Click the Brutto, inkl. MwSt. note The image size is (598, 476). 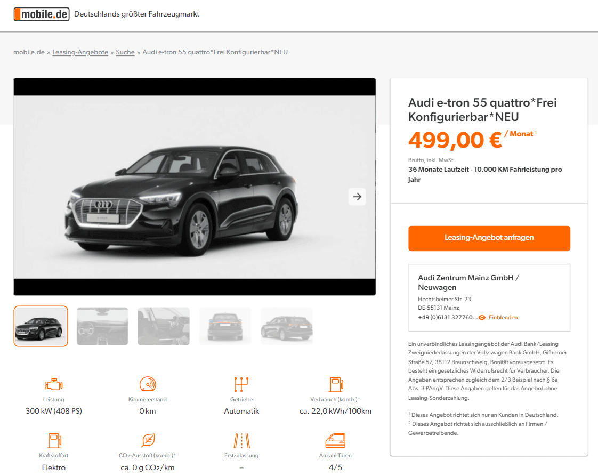[x=431, y=160]
